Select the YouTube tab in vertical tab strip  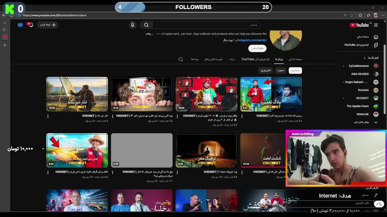click(5, 37)
